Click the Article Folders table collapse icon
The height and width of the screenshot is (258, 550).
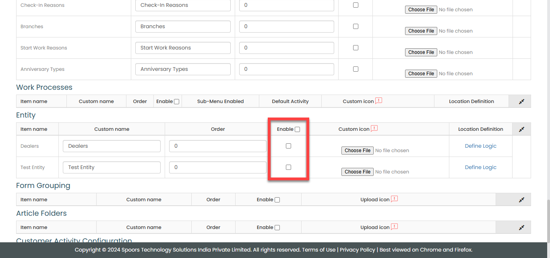pos(521,227)
